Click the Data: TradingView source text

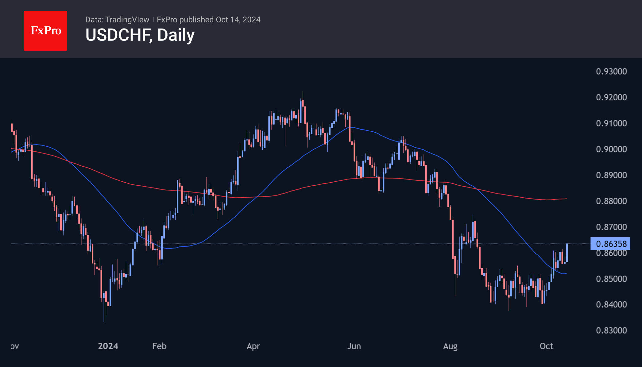click(x=117, y=20)
